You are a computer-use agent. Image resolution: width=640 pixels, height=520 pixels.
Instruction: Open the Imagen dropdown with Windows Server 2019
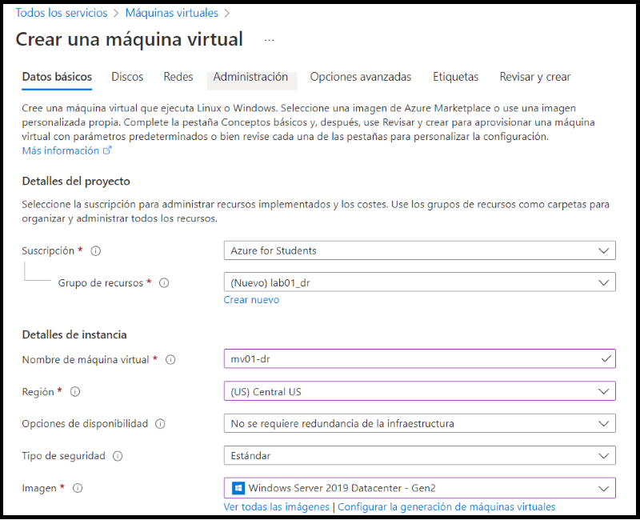[x=419, y=488]
